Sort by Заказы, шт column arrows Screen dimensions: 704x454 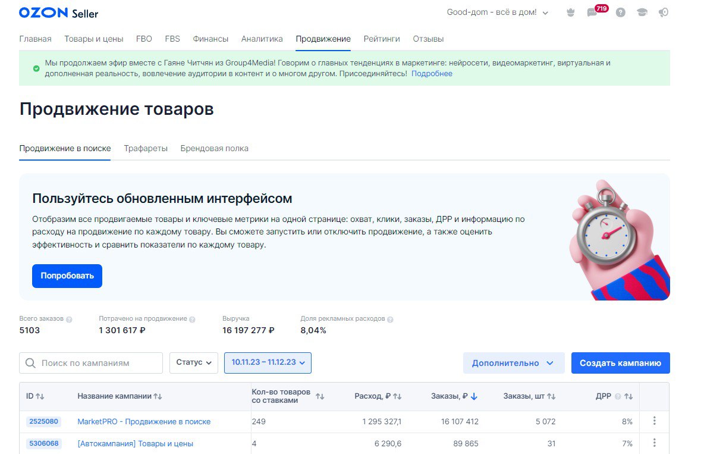(551, 396)
